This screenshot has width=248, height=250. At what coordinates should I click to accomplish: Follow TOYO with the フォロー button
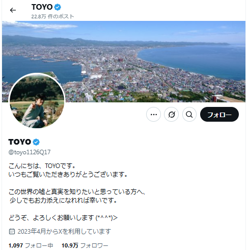click(219, 115)
